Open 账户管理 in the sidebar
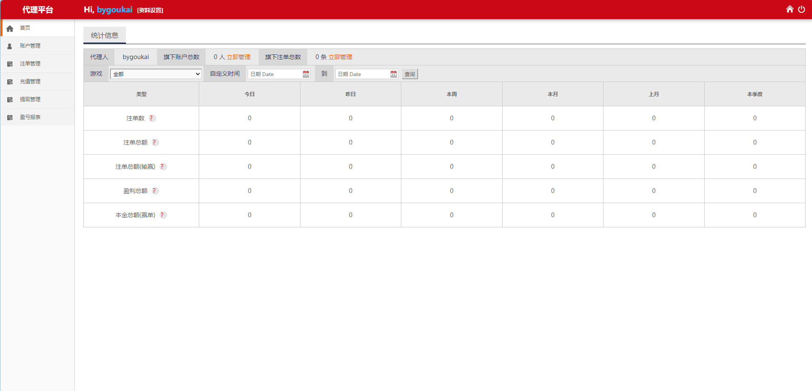Viewport: 812px width, 391px height. [30, 46]
